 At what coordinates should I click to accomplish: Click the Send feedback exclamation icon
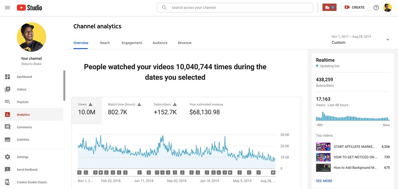[x=7, y=170]
